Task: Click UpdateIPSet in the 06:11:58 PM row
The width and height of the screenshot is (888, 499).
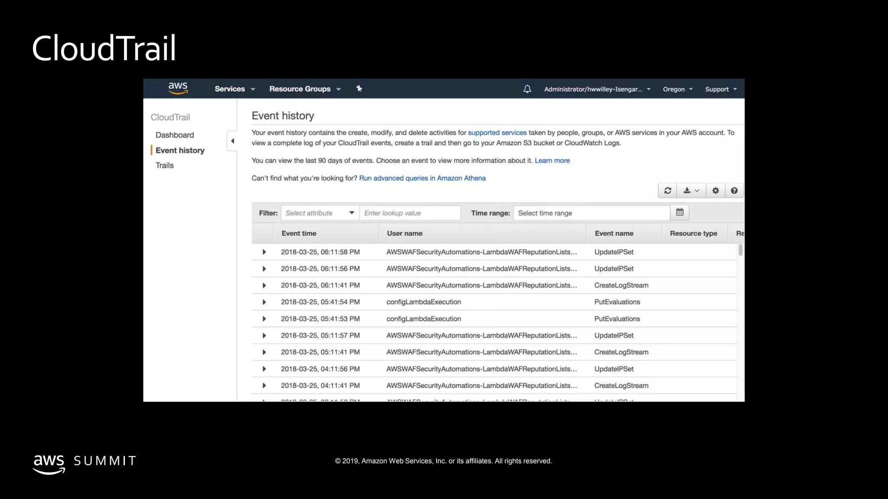Action: [x=614, y=252]
